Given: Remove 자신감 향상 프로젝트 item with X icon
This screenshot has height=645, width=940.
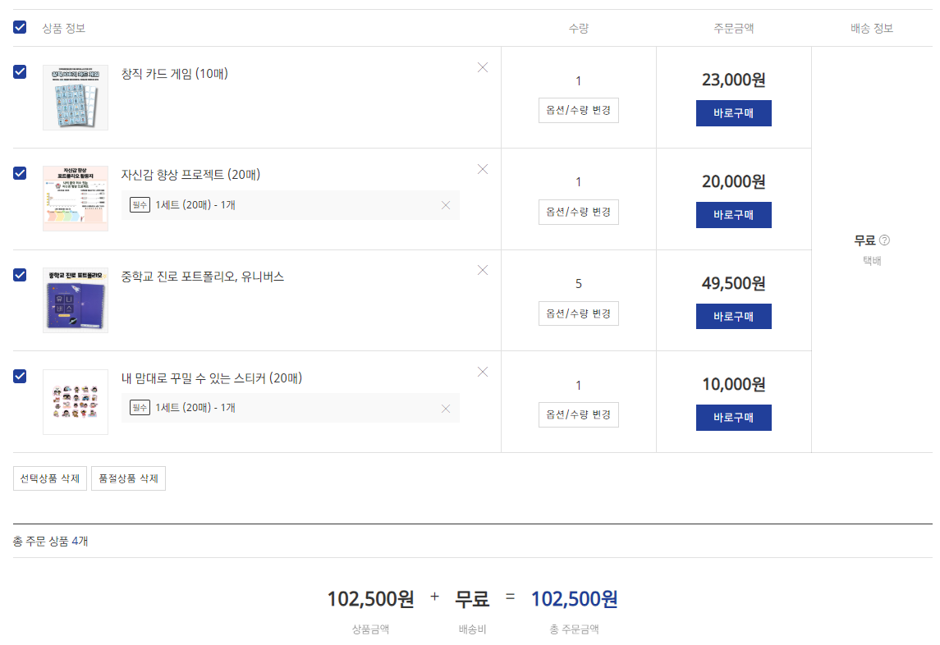Looking at the screenshot, I should (x=483, y=169).
